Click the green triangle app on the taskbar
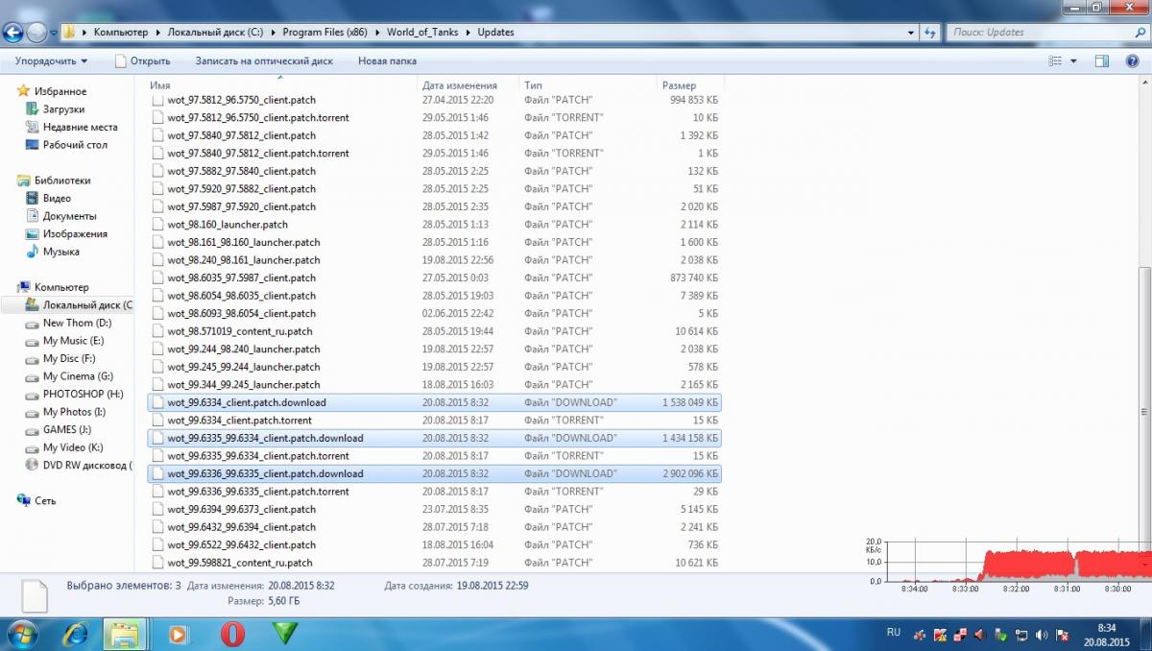The height and width of the screenshot is (651, 1152). (x=284, y=634)
